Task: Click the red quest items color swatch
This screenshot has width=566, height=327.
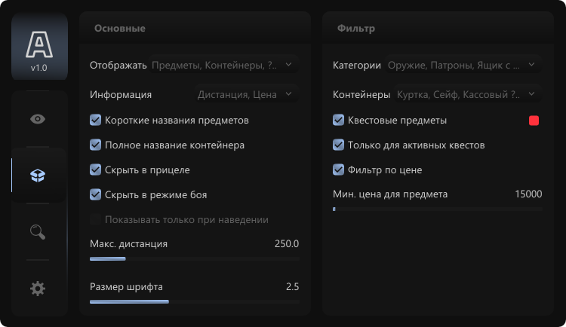Action: pos(534,121)
